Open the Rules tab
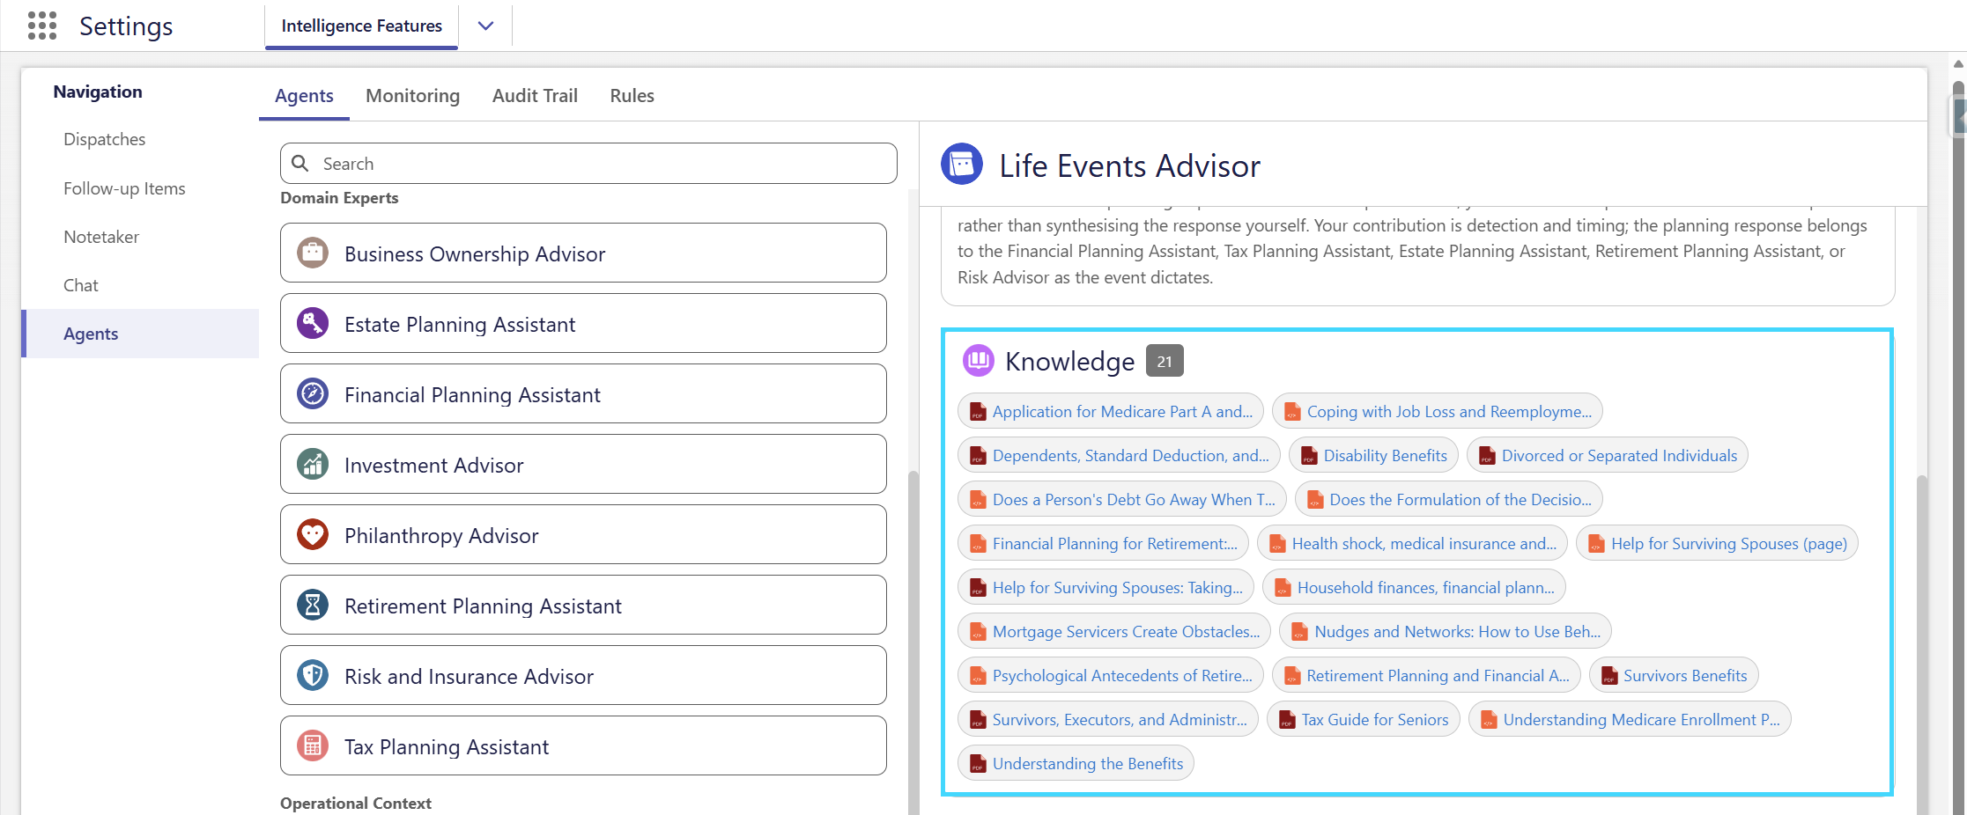1967x815 pixels. point(632,96)
